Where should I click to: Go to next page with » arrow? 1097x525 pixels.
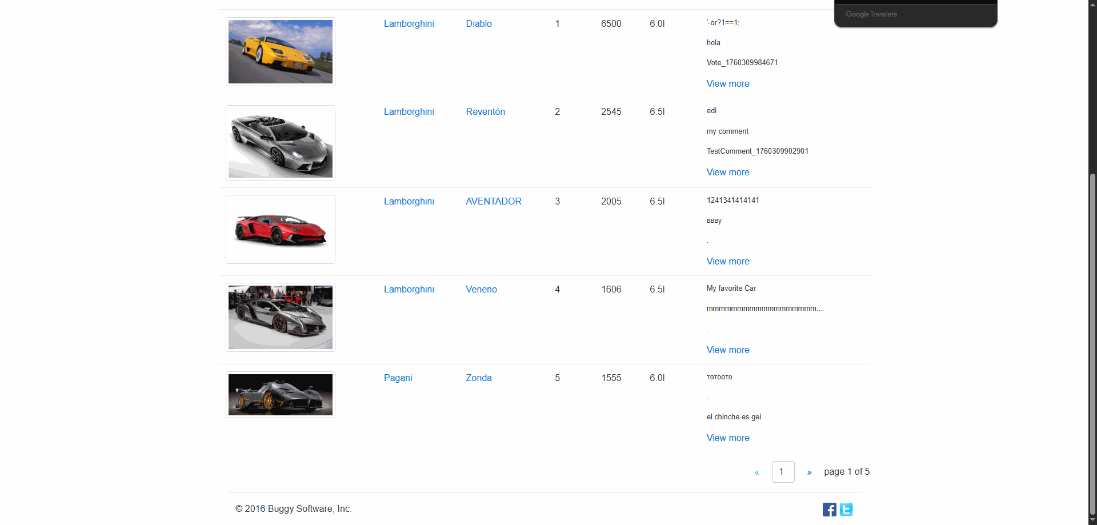coord(809,472)
